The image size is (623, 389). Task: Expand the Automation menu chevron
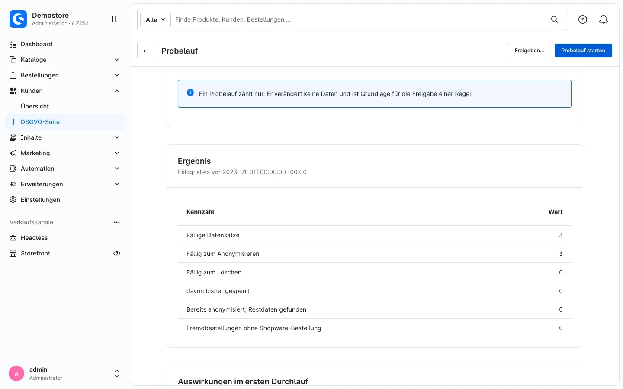pos(117,169)
